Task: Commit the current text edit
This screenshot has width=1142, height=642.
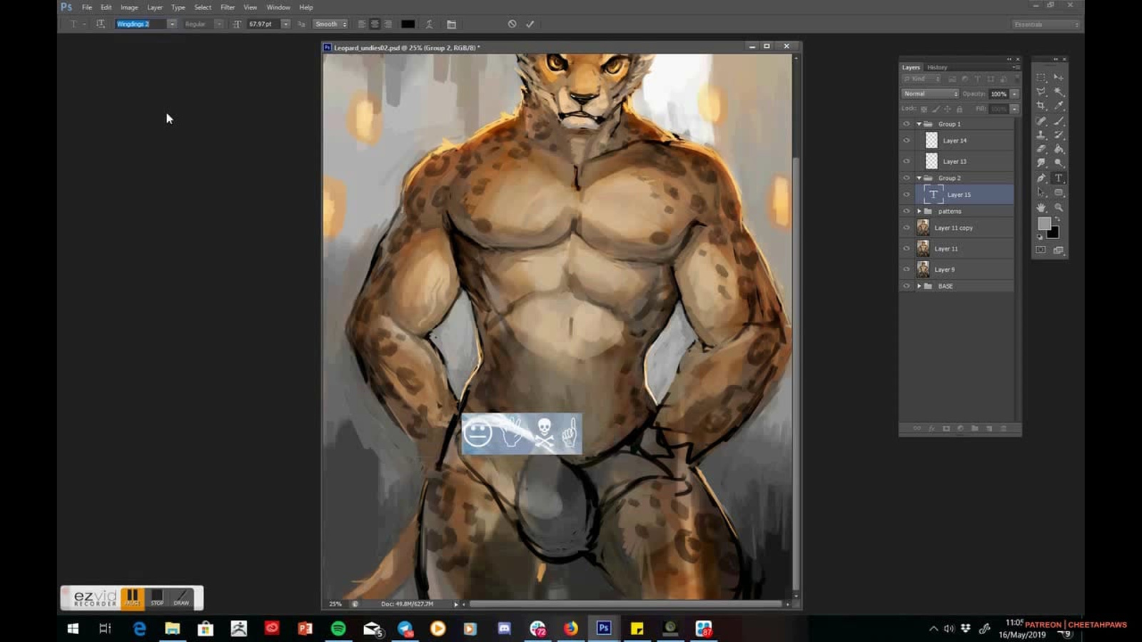Action: click(x=530, y=24)
